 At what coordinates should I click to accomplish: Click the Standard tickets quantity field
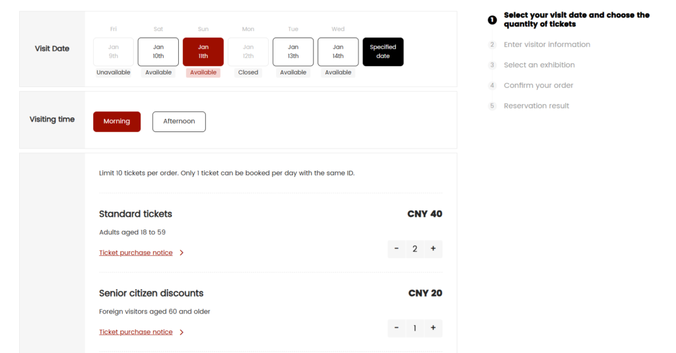(415, 249)
